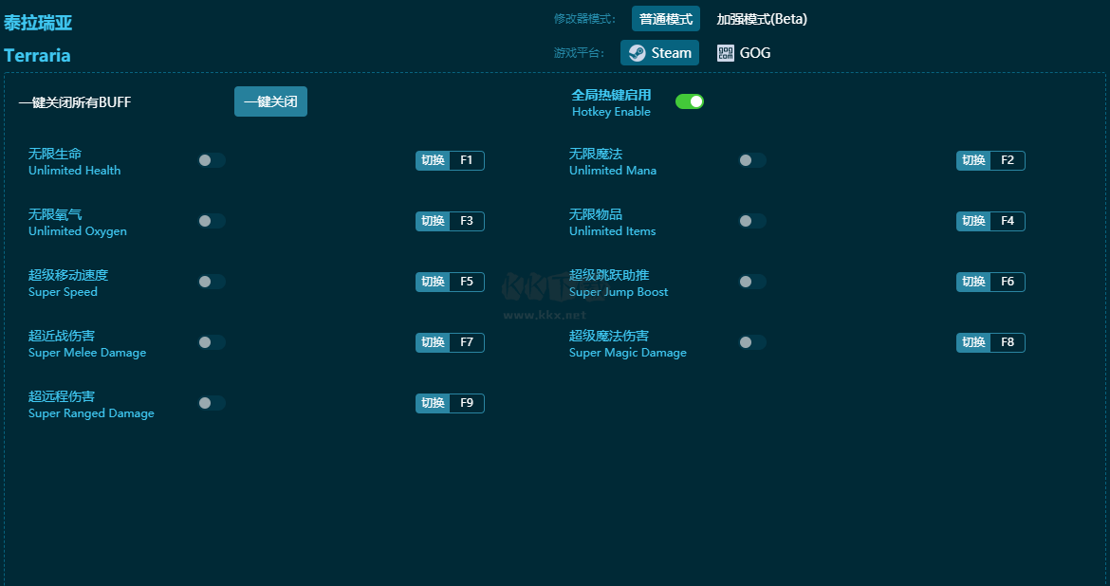
Task: Click the 切换 button for F1
Action: (x=433, y=160)
